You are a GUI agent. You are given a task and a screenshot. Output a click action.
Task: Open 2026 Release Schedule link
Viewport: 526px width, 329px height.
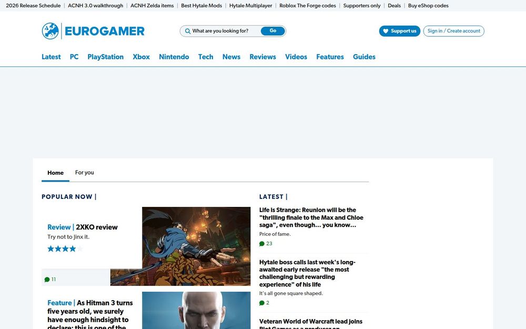pos(33,5)
